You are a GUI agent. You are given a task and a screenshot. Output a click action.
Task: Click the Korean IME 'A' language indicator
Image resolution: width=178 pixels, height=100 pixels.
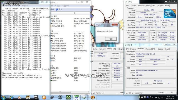click(142, 97)
